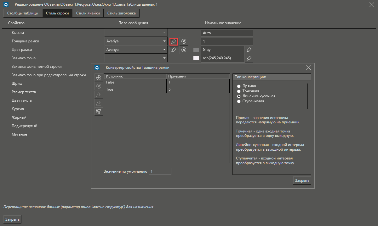Clear the Толщина рамки binding with X icon
Viewport: 378px width, 226px height.
[184, 41]
